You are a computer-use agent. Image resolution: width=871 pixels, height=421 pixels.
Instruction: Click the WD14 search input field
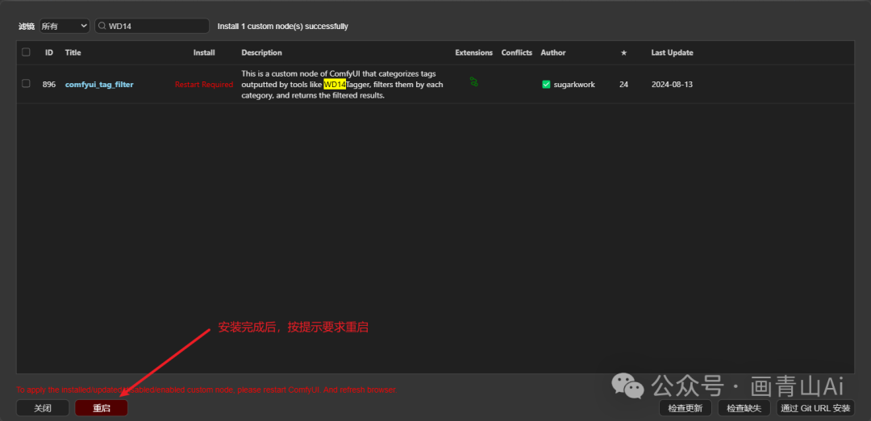click(x=152, y=26)
